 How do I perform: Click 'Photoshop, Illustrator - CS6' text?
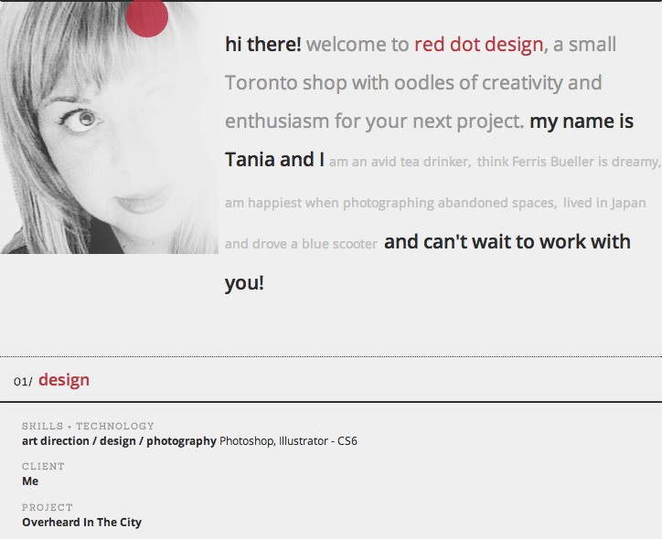(x=288, y=441)
